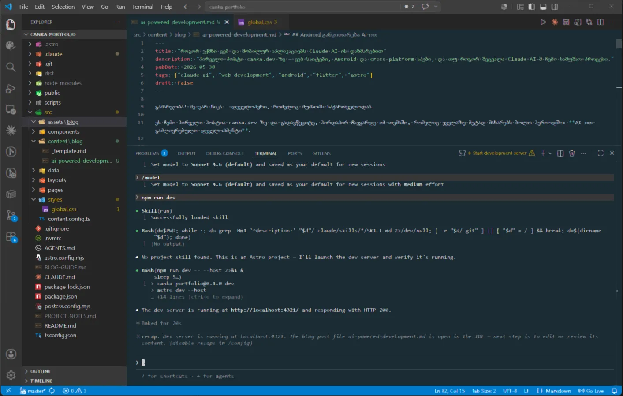Split the terminal pane
This screenshot has width=623, height=396.
[x=560, y=153]
